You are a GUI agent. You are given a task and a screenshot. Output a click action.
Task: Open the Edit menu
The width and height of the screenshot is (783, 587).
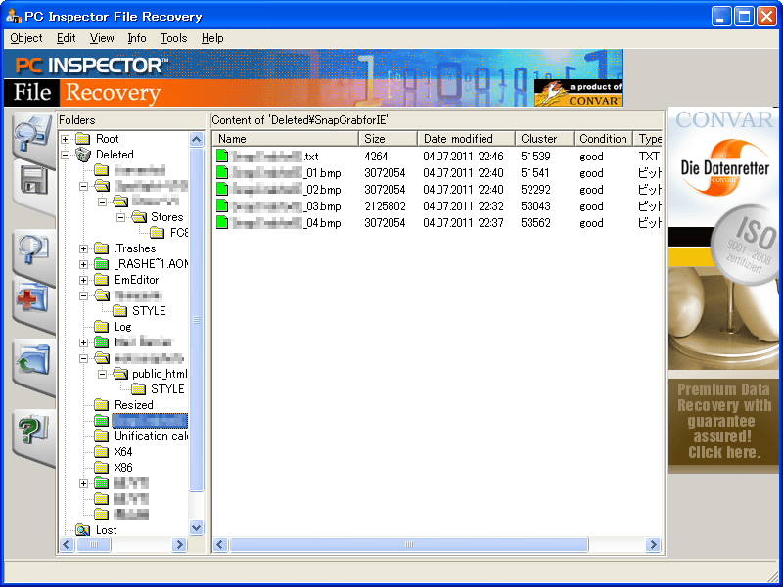66,38
